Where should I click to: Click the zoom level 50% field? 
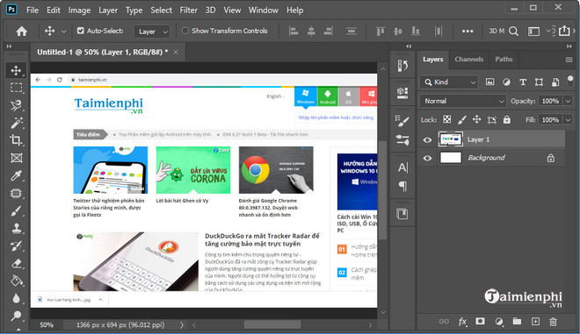pyautogui.click(x=47, y=325)
